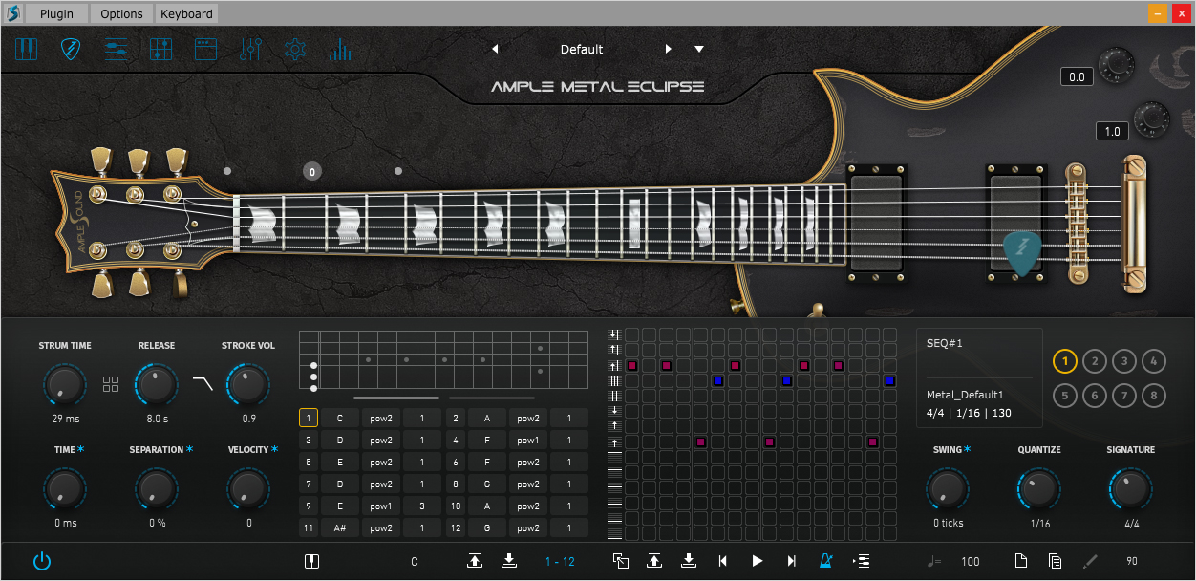The image size is (1196, 581).
Task: Click the chord range 1 - 12 text
Action: pos(560,562)
